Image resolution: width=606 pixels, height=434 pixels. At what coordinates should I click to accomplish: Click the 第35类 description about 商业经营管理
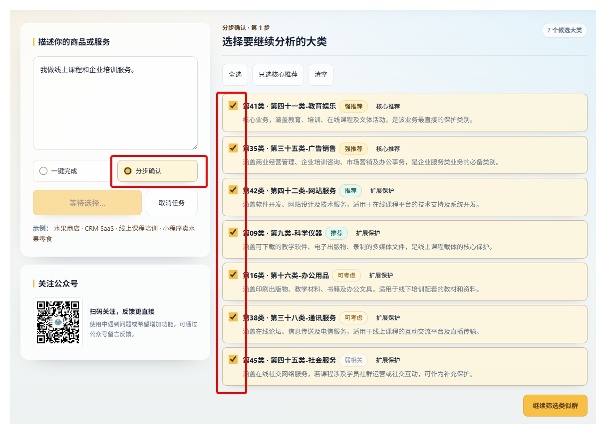[x=371, y=162]
